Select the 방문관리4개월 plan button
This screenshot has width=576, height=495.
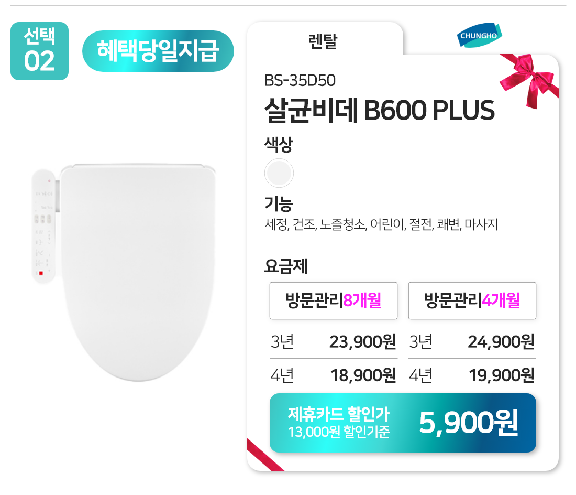click(472, 300)
